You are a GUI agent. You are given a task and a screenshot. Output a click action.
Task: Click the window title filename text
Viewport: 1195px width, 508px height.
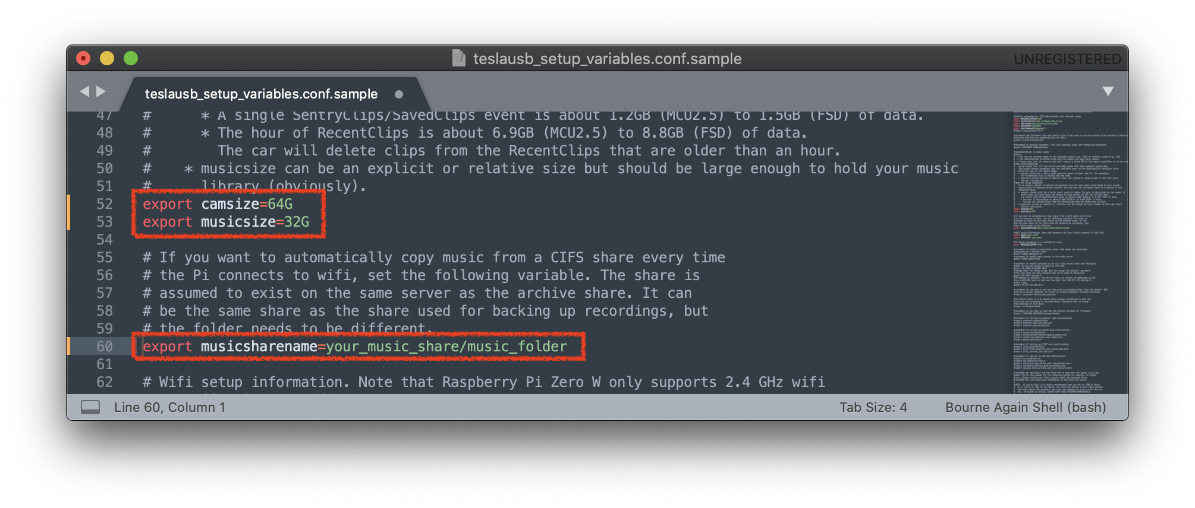pyautogui.click(x=607, y=59)
